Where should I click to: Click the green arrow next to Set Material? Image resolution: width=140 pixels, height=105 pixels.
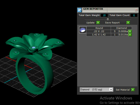tap(133, 90)
